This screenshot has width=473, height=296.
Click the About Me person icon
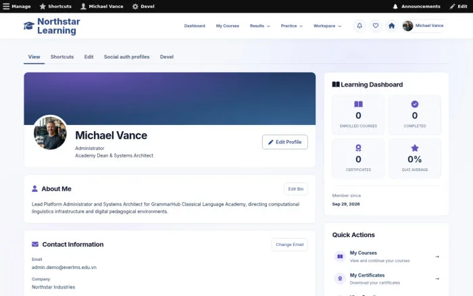pyautogui.click(x=34, y=189)
